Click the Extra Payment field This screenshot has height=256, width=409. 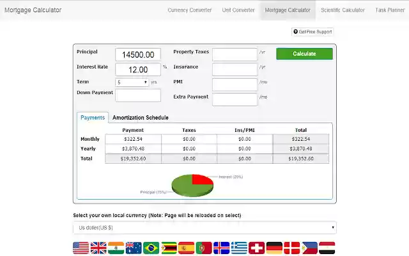(x=235, y=100)
